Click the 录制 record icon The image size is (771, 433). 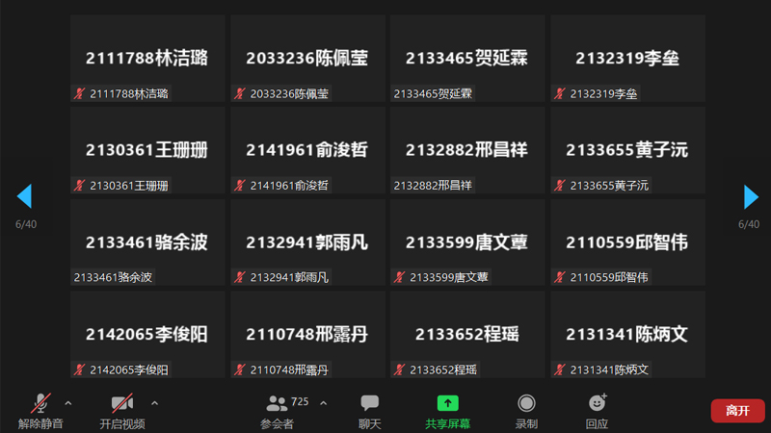526,403
